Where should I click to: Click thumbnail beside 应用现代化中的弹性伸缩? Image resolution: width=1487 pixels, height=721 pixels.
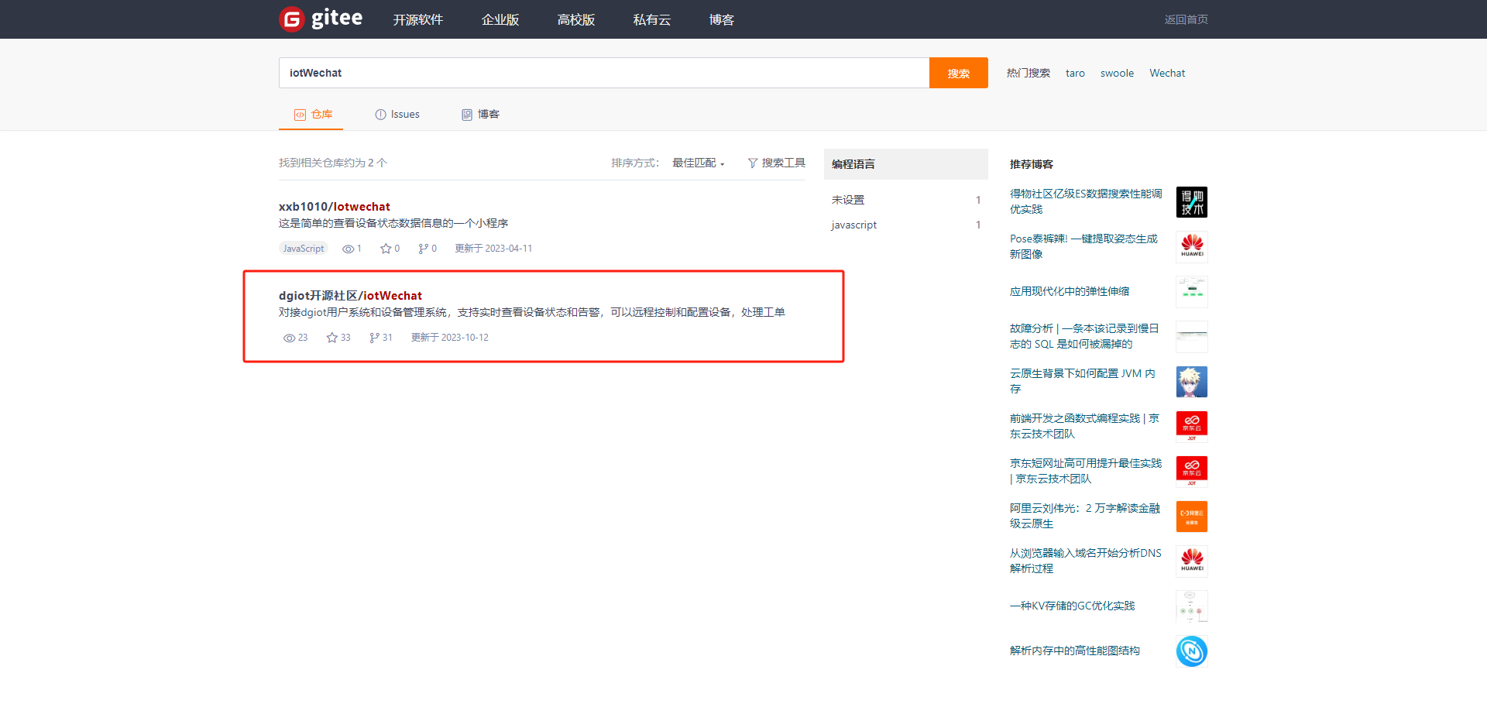tap(1192, 292)
